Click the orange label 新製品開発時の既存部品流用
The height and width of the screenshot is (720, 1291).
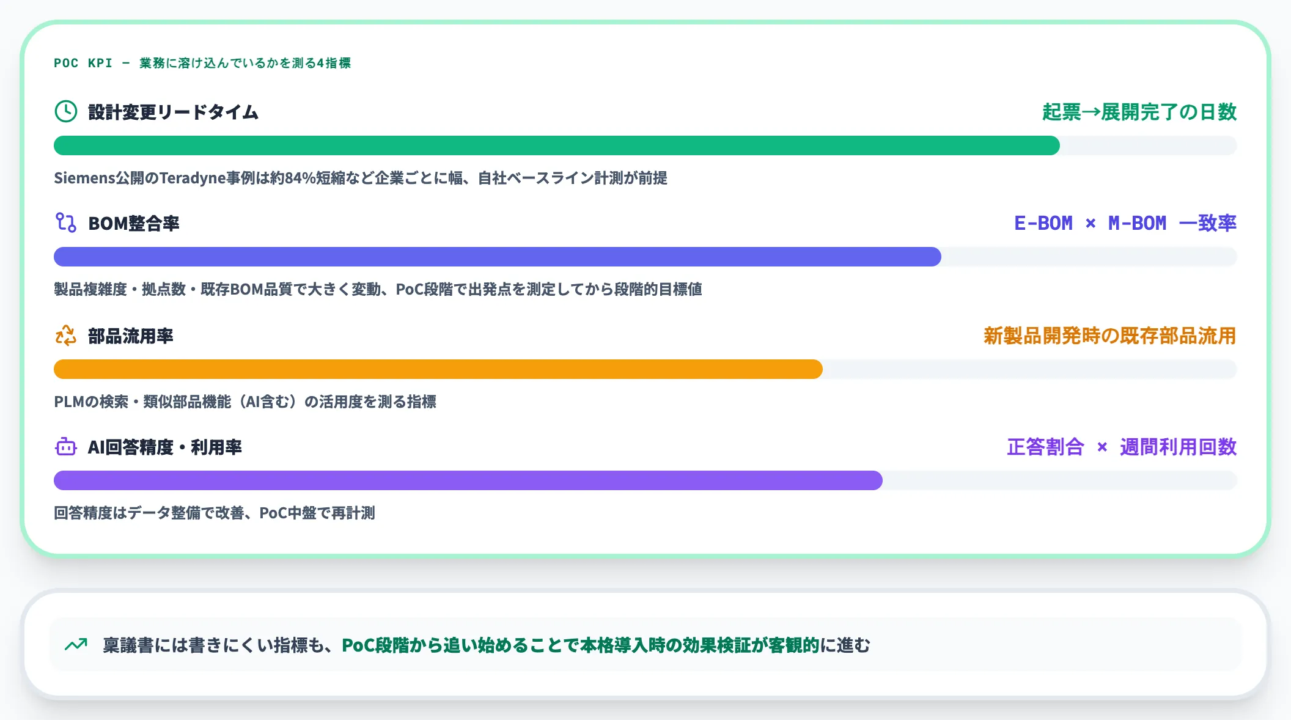[1110, 336]
